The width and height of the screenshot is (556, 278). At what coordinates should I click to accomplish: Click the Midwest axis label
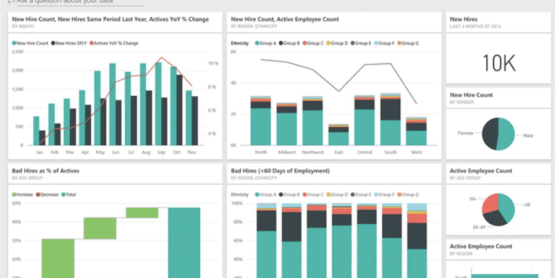287,152
